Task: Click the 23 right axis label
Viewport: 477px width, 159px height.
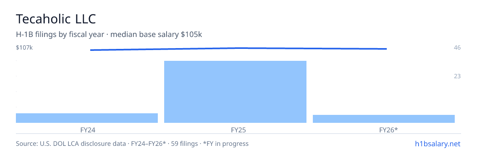Action: pyautogui.click(x=457, y=76)
